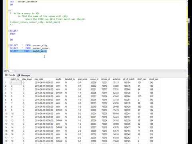
Task: Click venue_id cell in row 8
Action: pos(93,107)
